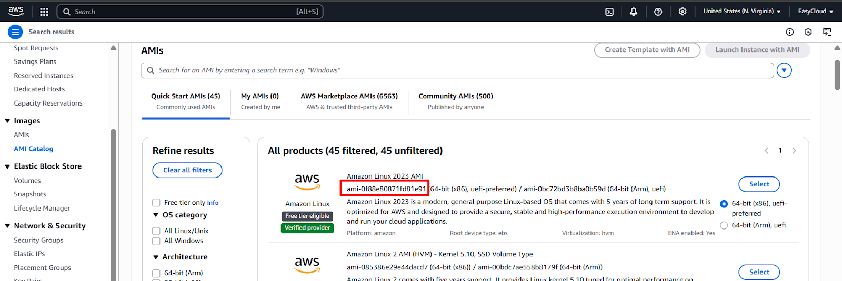
Task: Open the notifications bell icon
Action: (x=634, y=12)
